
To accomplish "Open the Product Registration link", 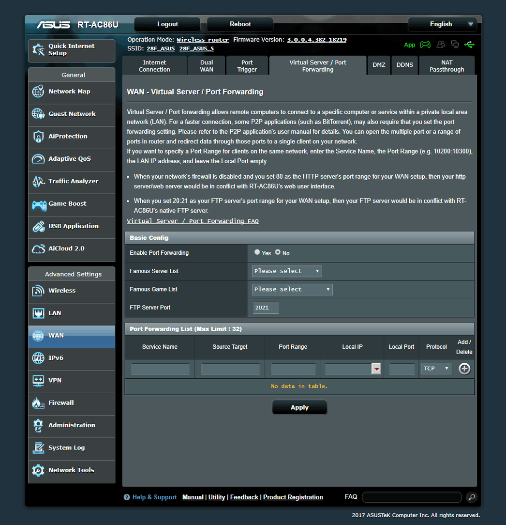I will click(293, 497).
